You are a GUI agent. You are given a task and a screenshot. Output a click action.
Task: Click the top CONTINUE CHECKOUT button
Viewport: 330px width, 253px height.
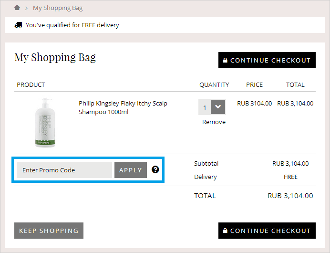[267, 60]
